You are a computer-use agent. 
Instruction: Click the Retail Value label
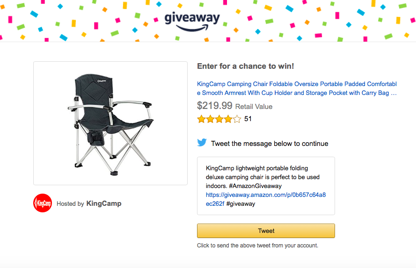pos(254,107)
